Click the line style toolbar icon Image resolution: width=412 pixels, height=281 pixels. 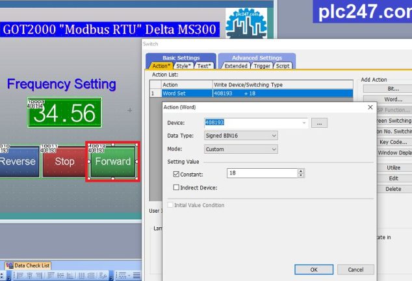pos(122,276)
